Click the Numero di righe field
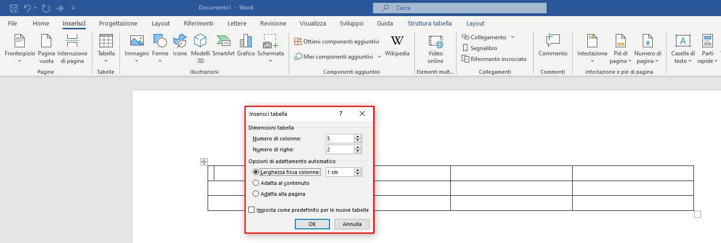Screen dimensions: 721x243 tap(340, 149)
